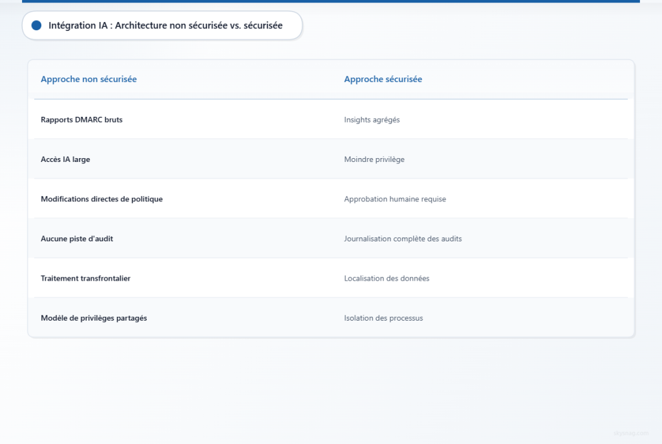Select "Modèle de privilèges partagés" row
Viewport: 662px width, 444px height.
pyautogui.click(x=331, y=318)
